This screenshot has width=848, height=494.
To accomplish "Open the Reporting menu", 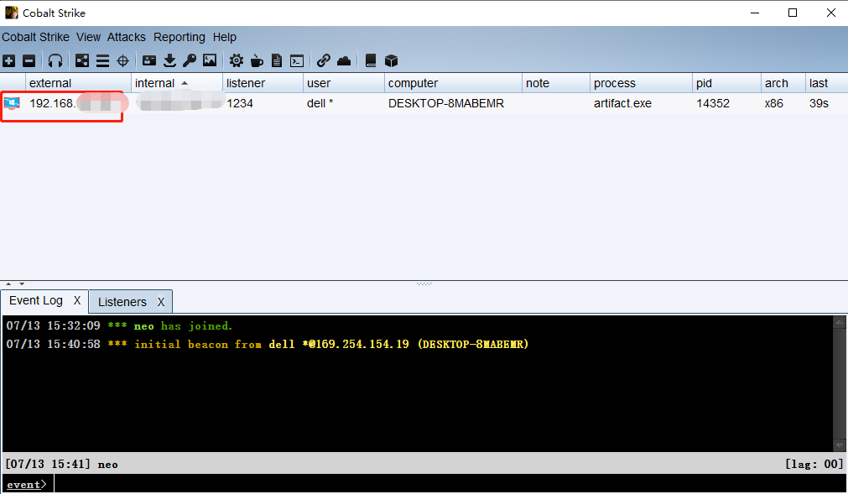I will tap(179, 37).
